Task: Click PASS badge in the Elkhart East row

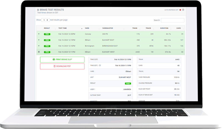Action: pos(47,40)
